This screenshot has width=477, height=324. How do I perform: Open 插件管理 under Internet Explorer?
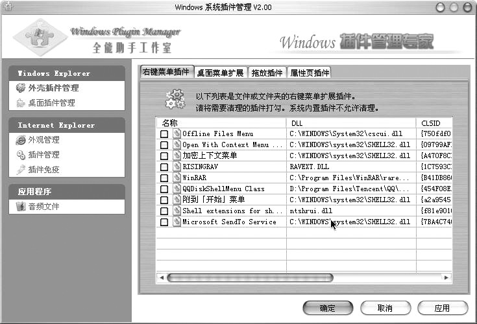(x=44, y=155)
